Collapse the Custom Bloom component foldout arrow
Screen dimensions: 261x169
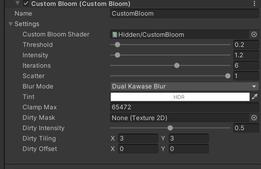pyautogui.click(x=18, y=3)
